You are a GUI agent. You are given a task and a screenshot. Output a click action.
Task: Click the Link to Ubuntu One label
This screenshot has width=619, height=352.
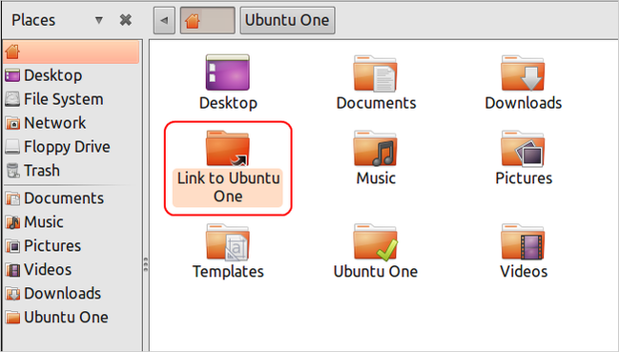pyautogui.click(x=228, y=187)
